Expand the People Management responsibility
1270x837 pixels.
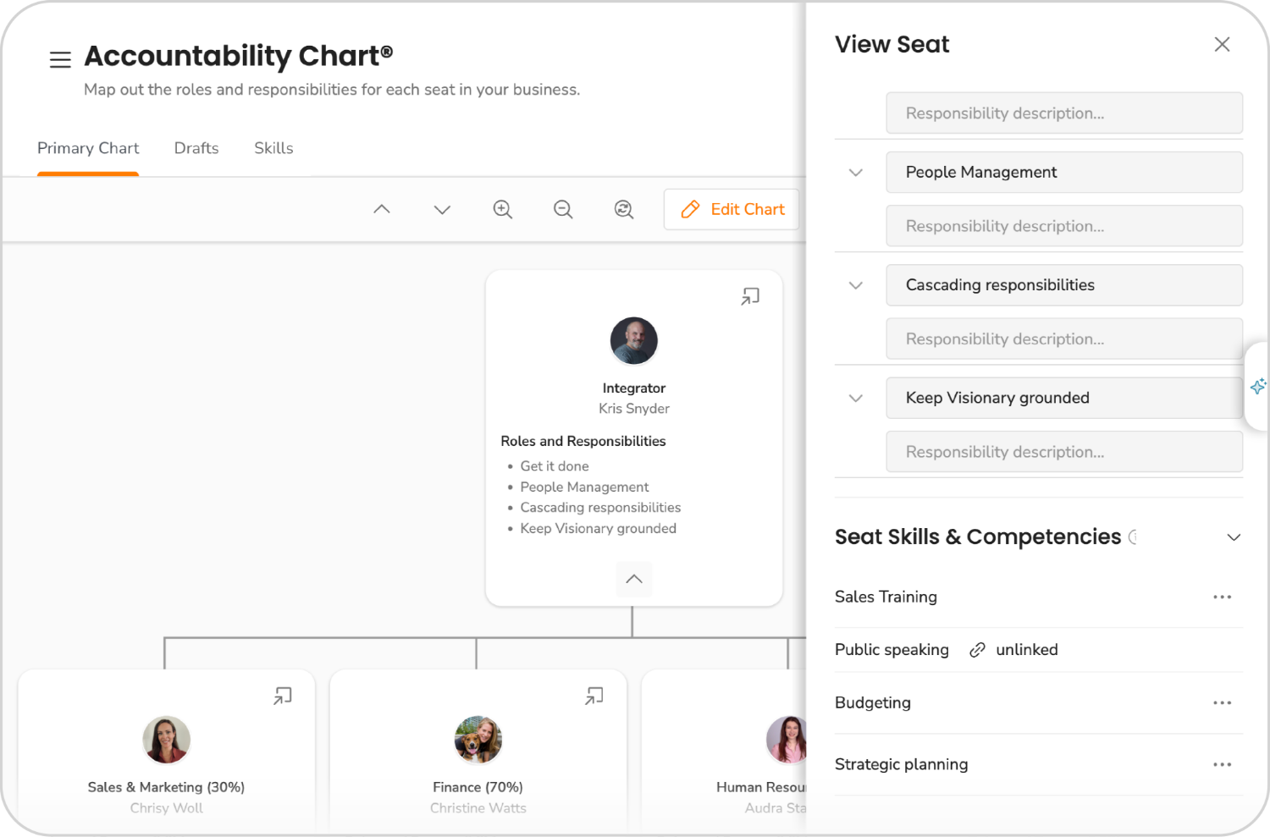tap(855, 172)
